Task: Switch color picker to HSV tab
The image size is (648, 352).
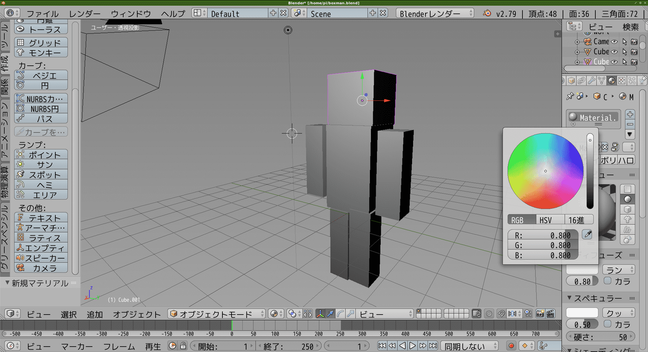Action: tap(550, 219)
